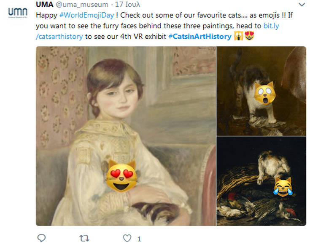
Task: Retweet the UMA tweet
Action: 84,238
